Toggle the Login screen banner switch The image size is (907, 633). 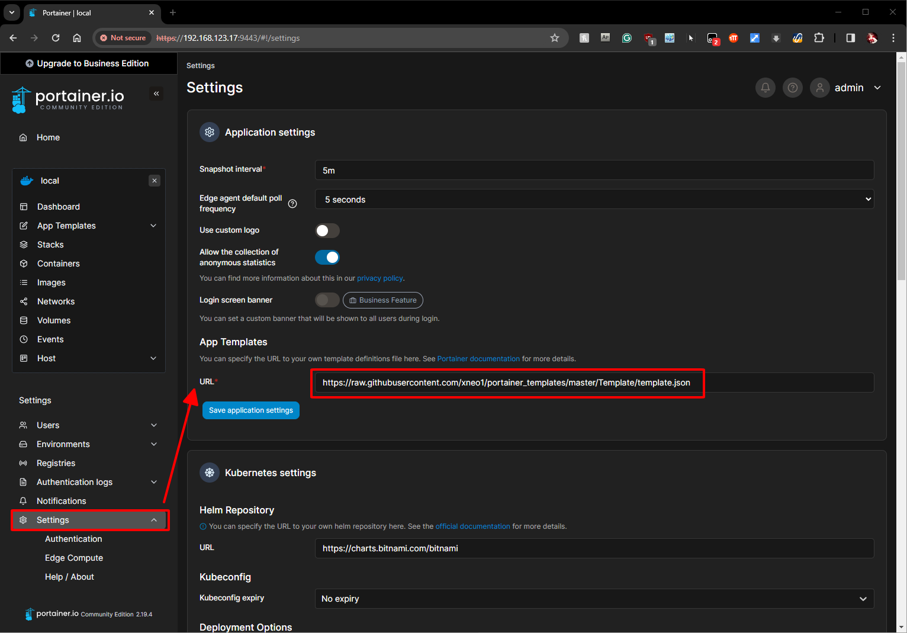[x=327, y=300]
